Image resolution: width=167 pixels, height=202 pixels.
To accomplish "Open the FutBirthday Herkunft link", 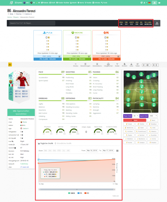I will [24, 164].
